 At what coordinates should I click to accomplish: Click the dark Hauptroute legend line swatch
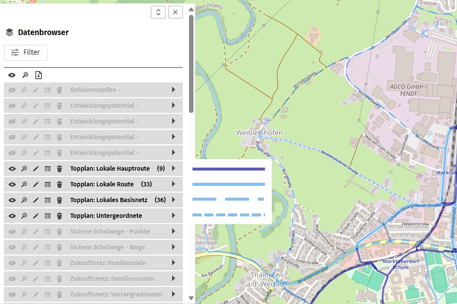coord(228,169)
